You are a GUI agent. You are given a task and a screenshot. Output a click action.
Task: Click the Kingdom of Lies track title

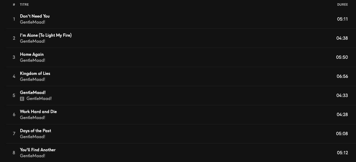coord(35,73)
